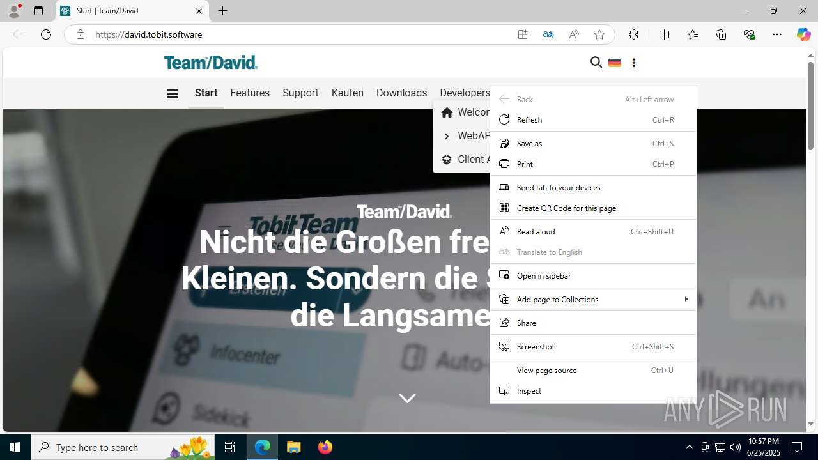Click the Microsoft Edge taskbar icon
Image resolution: width=818 pixels, height=460 pixels.
click(x=263, y=447)
